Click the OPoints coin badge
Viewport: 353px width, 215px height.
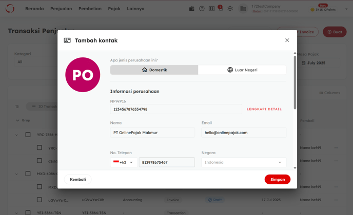323,9
